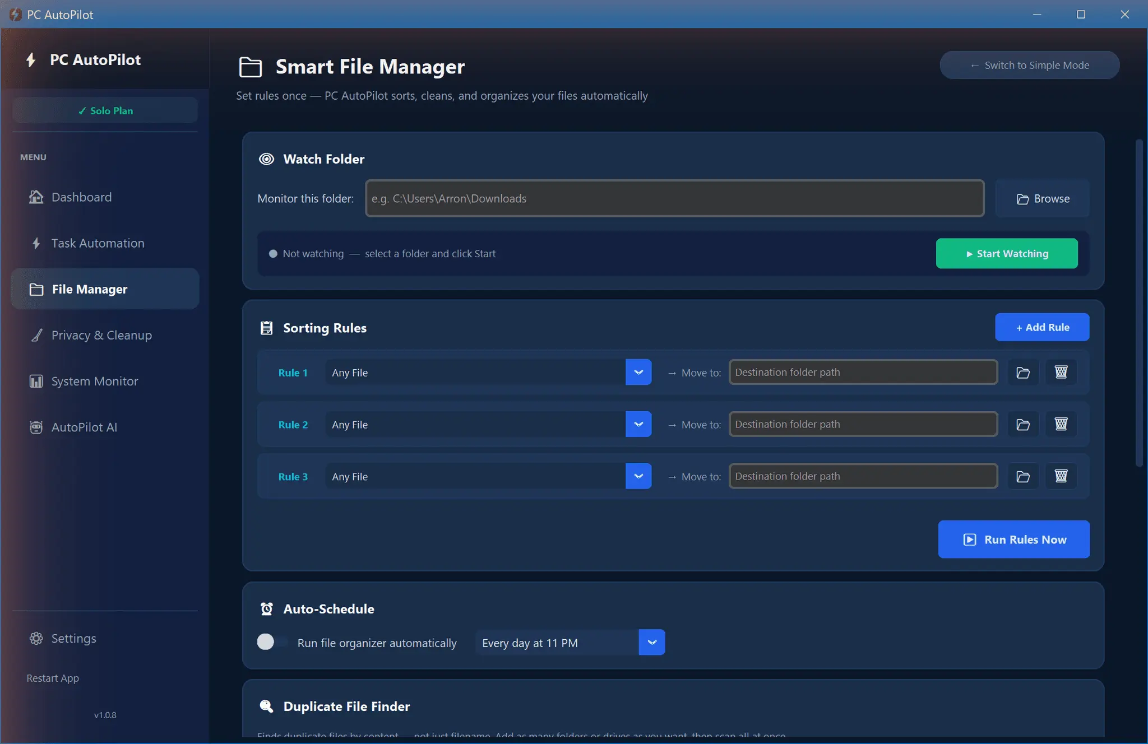Click the File Manager folder icon in sidebar
Image resolution: width=1148 pixels, height=744 pixels.
coord(36,289)
